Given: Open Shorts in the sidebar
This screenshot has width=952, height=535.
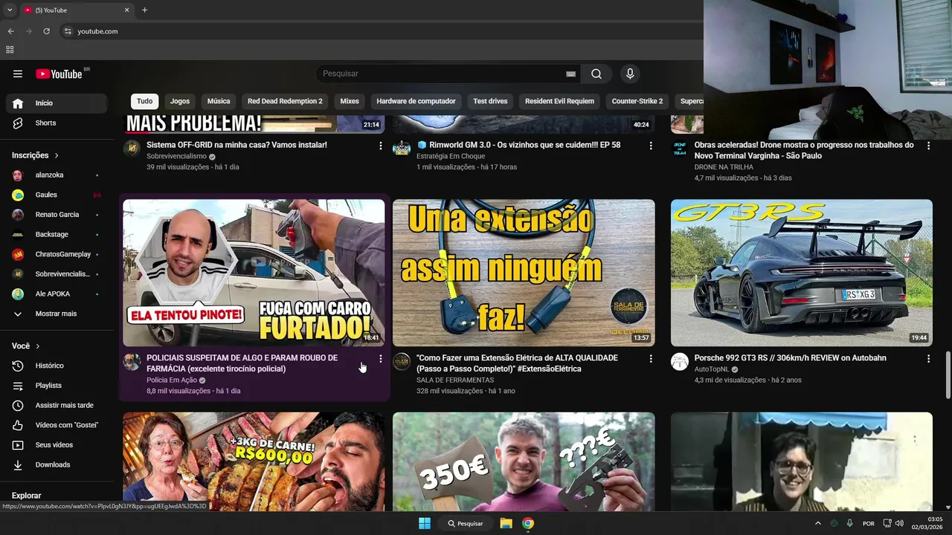Looking at the screenshot, I should tap(57, 123).
